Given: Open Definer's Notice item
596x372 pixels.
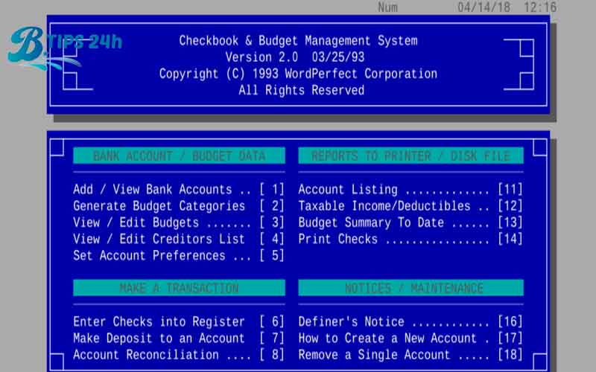Looking at the screenshot, I should pyautogui.click(x=410, y=322).
